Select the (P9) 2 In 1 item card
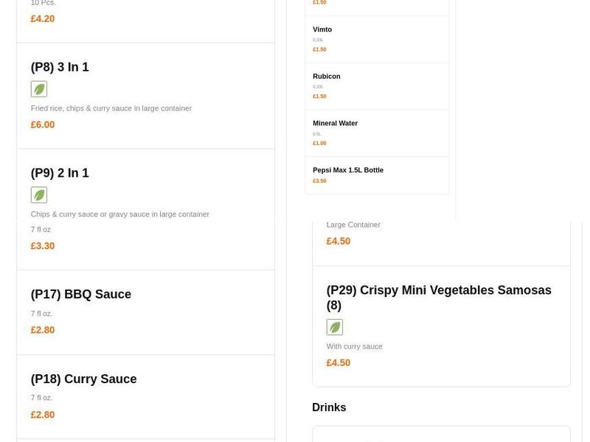The image size is (590, 442). coord(60,173)
